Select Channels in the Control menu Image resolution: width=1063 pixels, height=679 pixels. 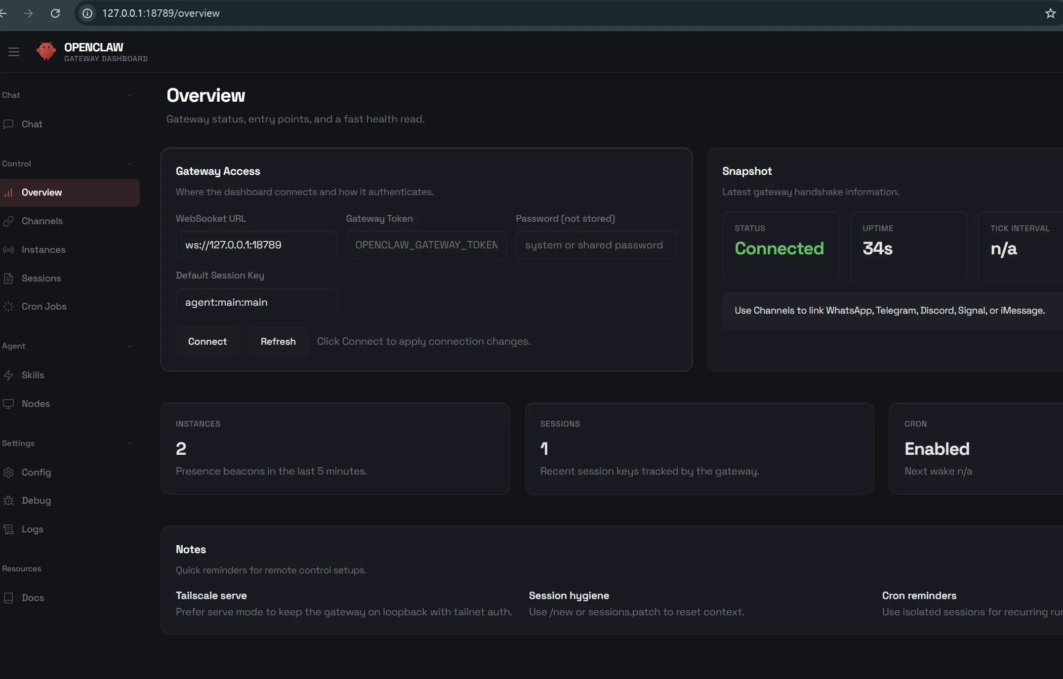pos(42,221)
